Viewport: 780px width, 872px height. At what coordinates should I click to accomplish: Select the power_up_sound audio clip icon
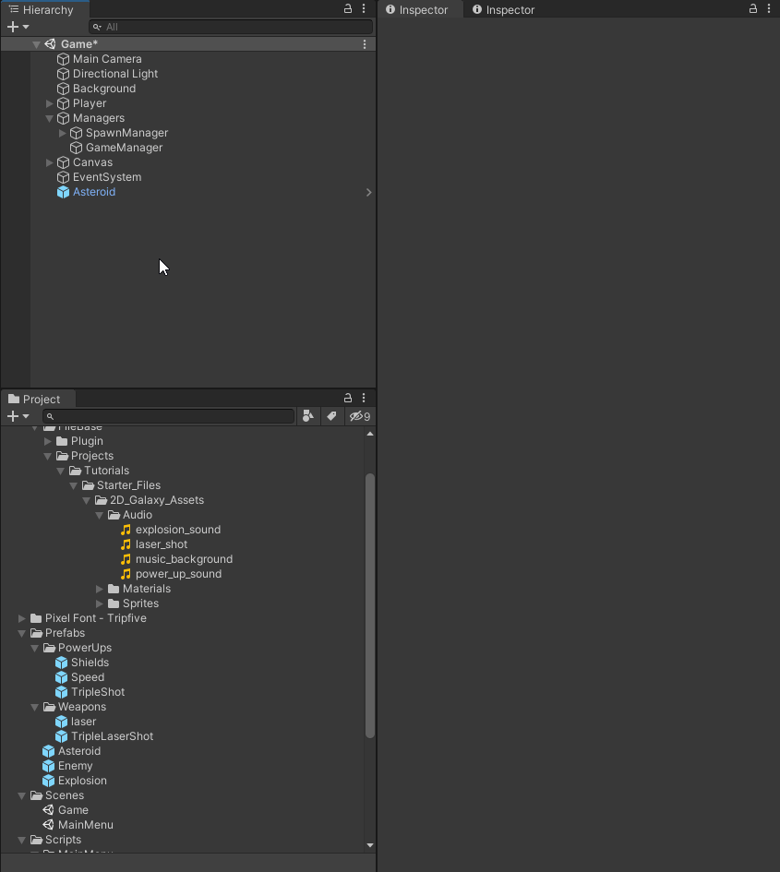point(126,574)
